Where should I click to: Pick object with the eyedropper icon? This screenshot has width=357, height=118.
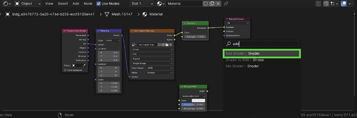pos(84,65)
